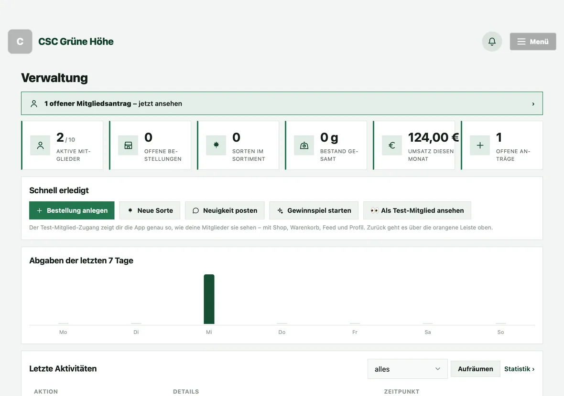Open the notifications bell icon
The image size is (564, 396).
coord(492,42)
